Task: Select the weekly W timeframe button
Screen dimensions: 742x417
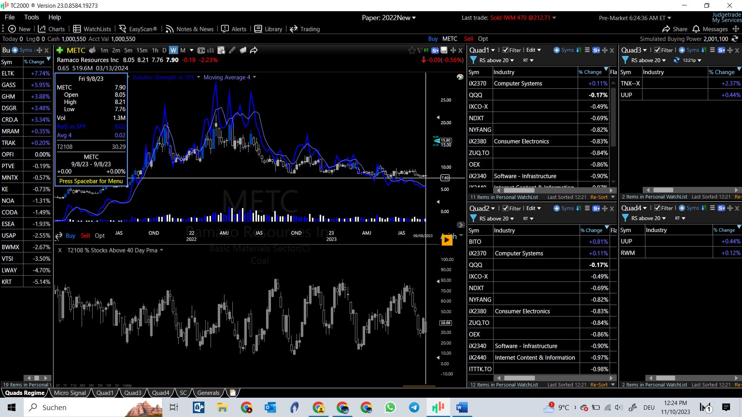Action: (173, 50)
